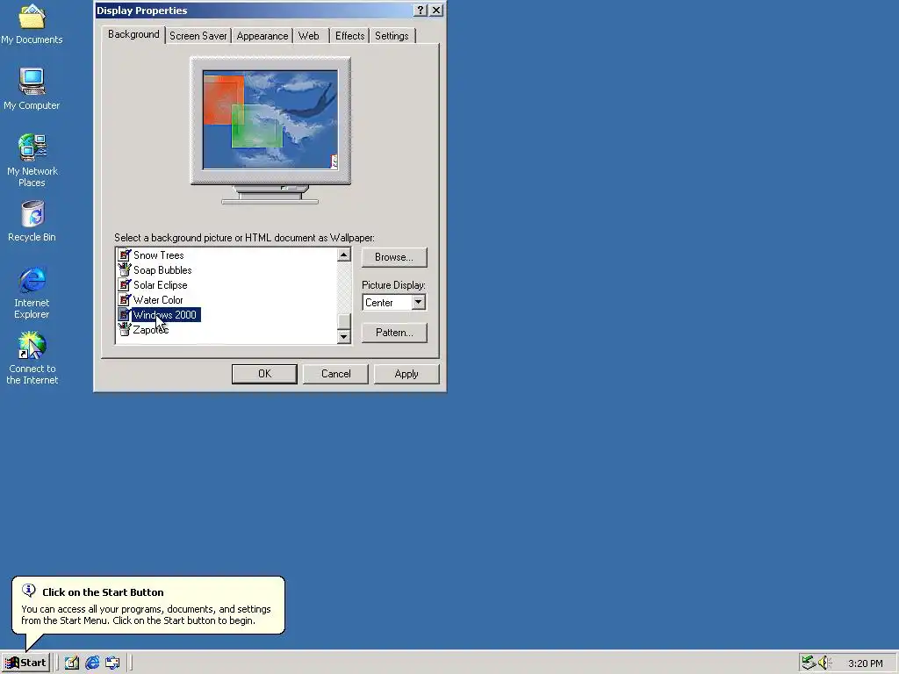Click the network tray icon

point(809,663)
